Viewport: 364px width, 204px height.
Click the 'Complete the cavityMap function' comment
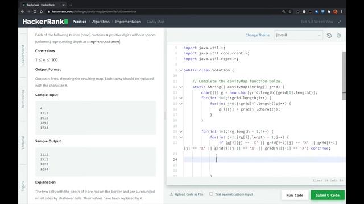coord(237,81)
